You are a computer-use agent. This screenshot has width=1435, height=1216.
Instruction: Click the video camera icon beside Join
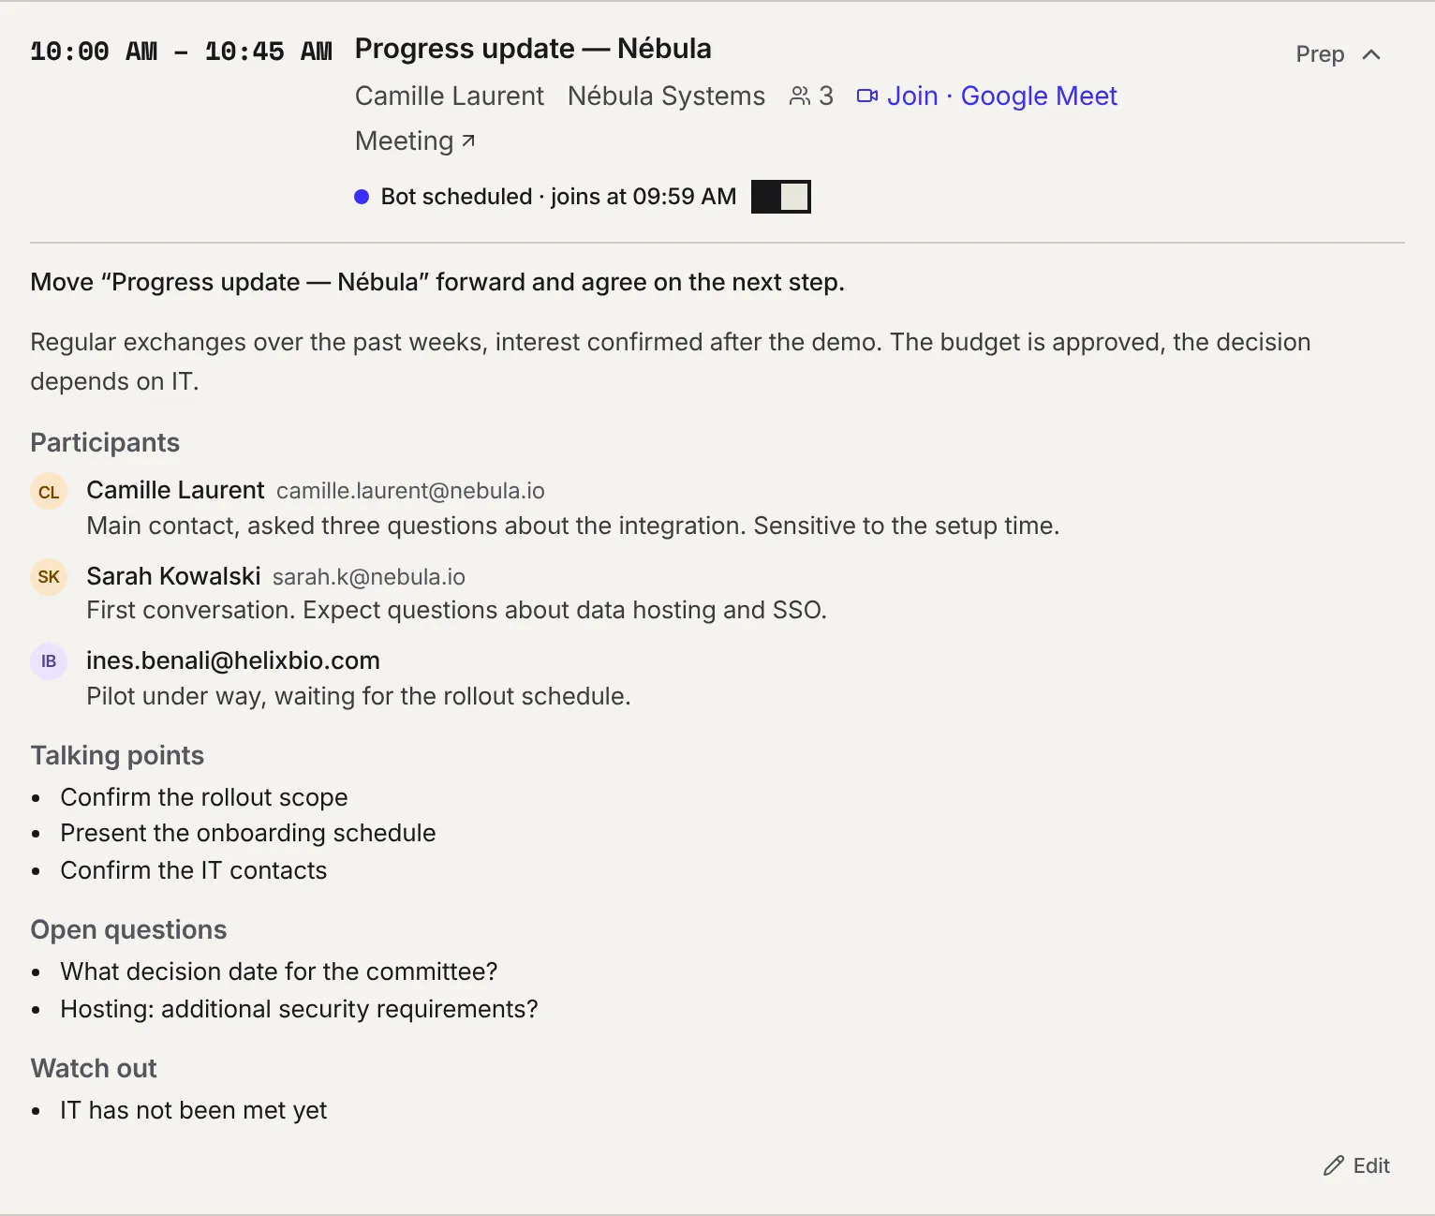(867, 96)
